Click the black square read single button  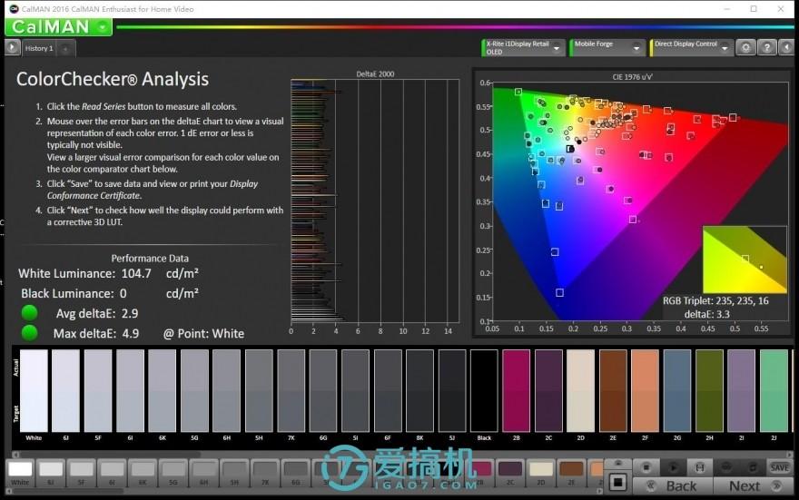617,482
